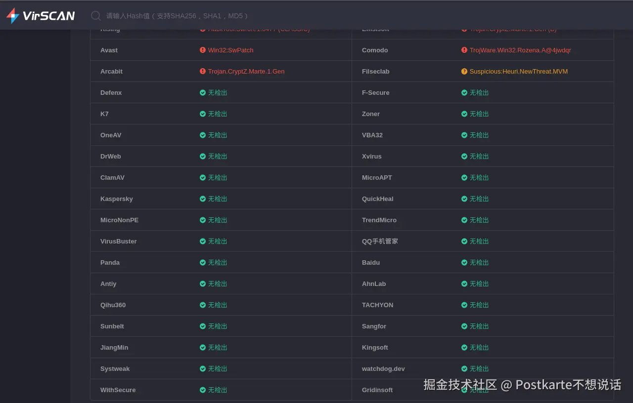Click the Arcabit engine name

coord(111,72)
